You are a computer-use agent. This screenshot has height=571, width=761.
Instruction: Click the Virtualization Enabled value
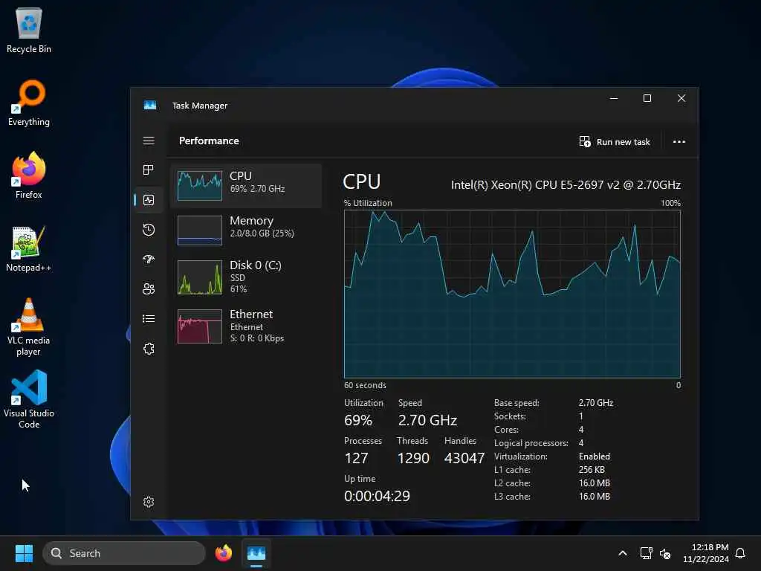click(x=595, y=457)
